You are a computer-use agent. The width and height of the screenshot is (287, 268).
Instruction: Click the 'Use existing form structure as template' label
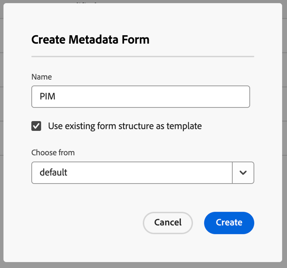pos(125,126)
